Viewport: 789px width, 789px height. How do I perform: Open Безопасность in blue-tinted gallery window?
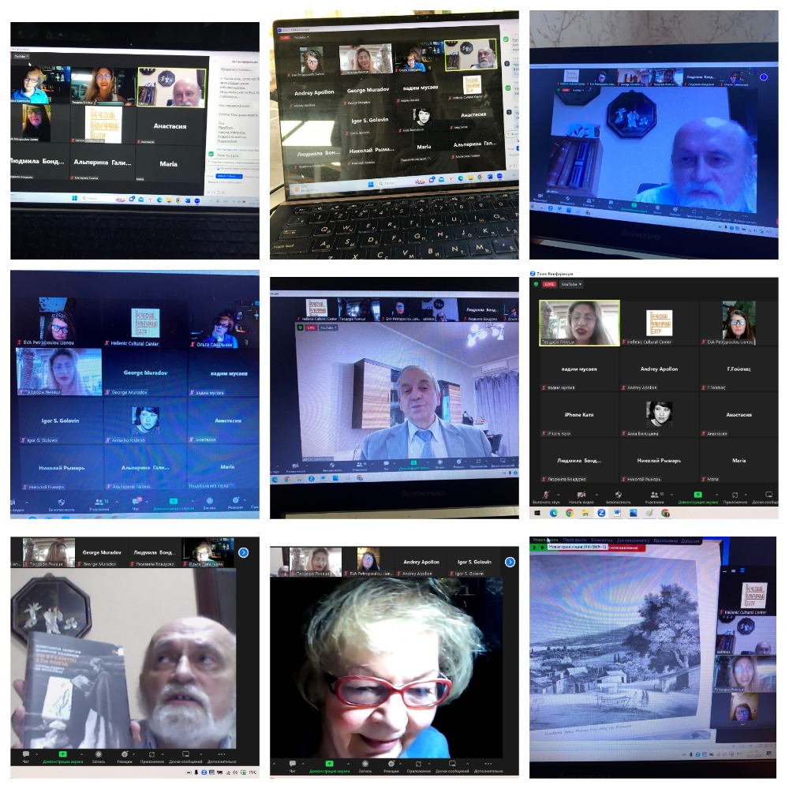tap(62, 505)
